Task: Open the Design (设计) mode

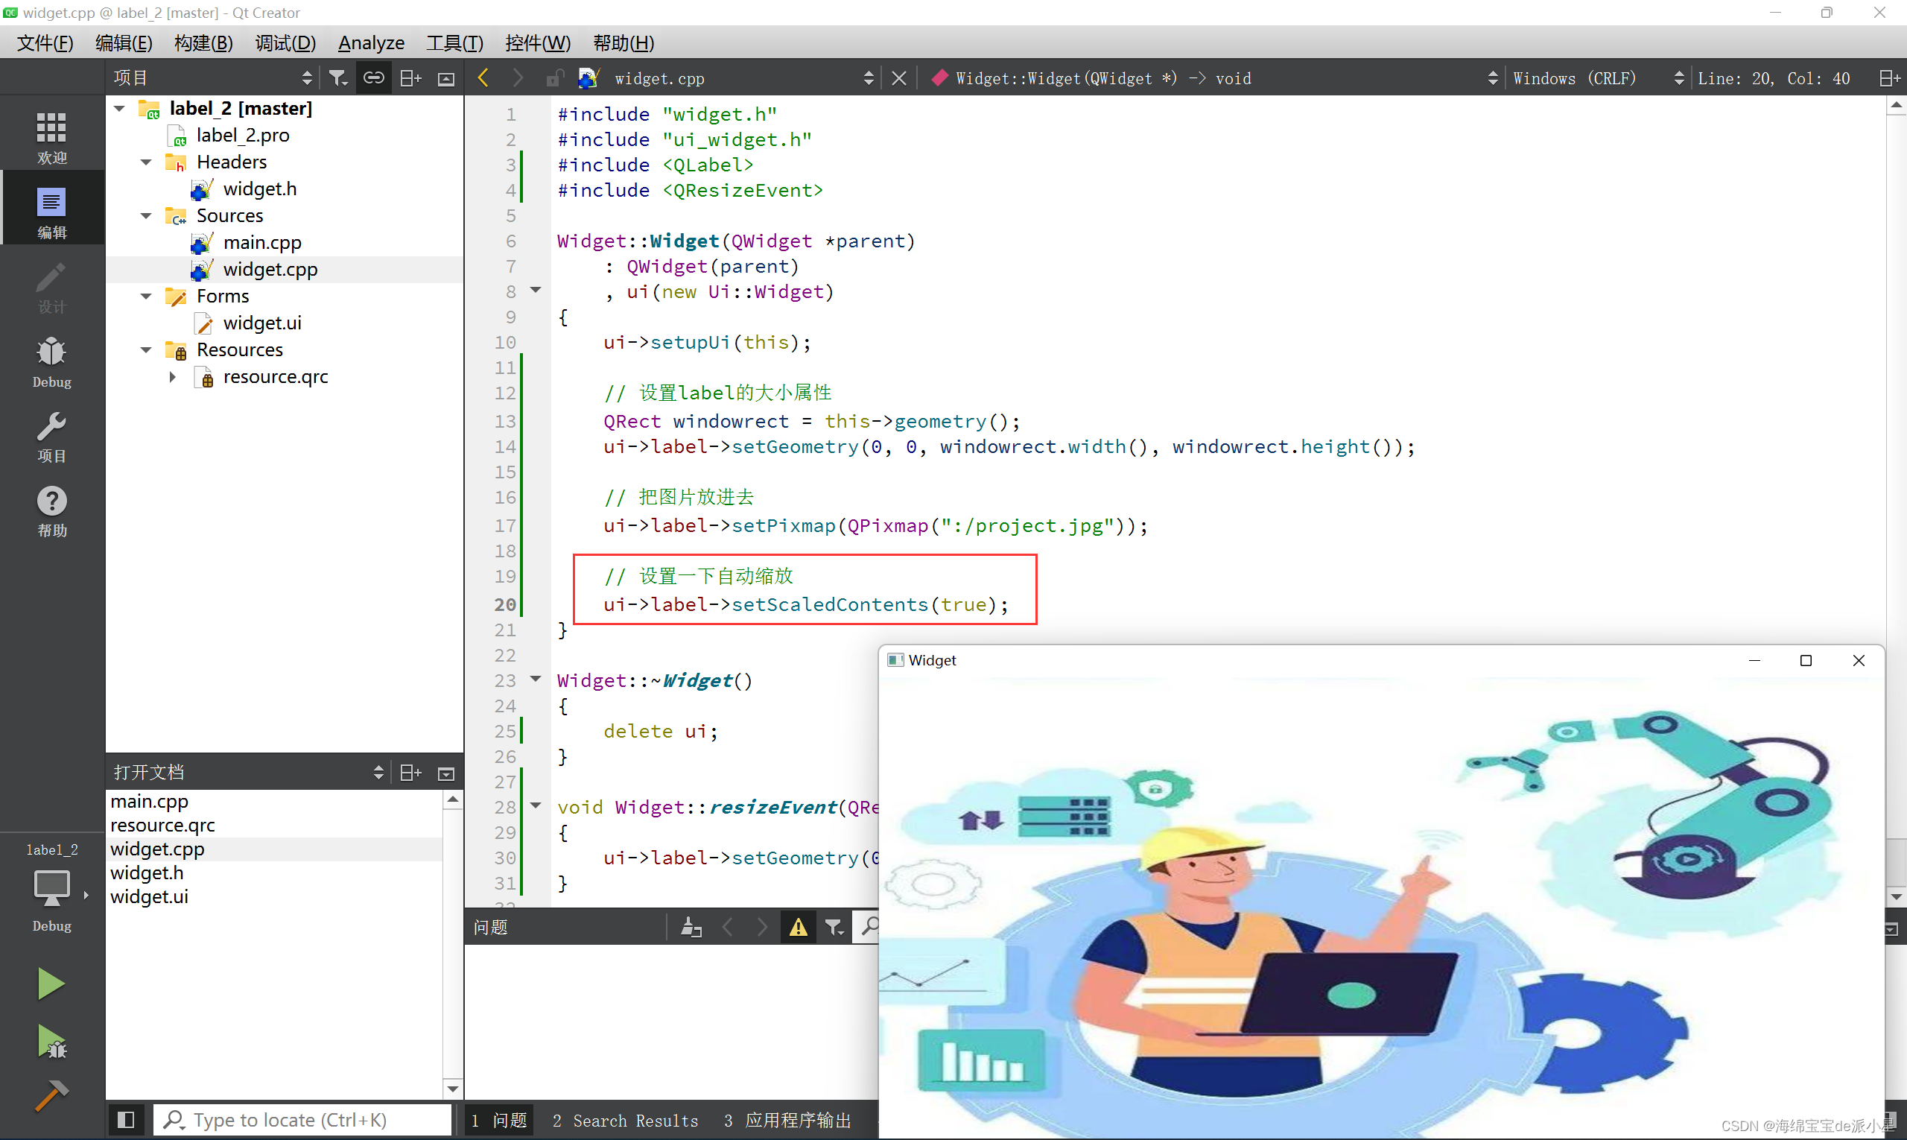Action: coord(51,286)
